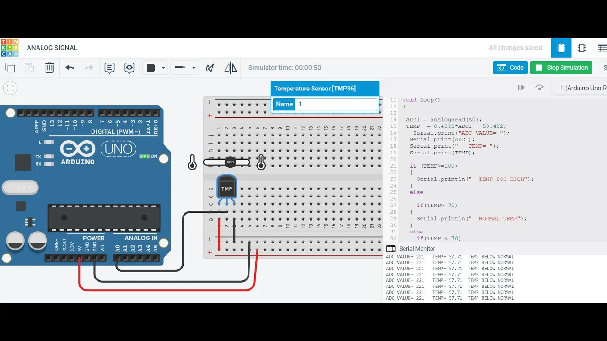Click Stop Simulation button
Viewport: 607px width, 341px height.
point(561,68)
